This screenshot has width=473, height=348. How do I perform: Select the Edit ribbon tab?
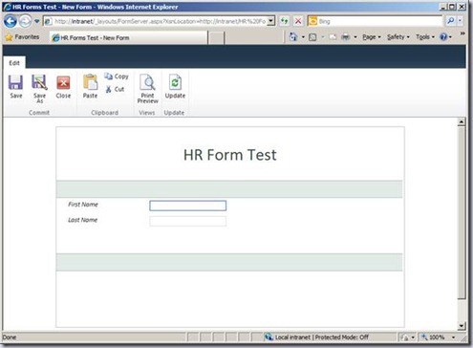(14, 63)
